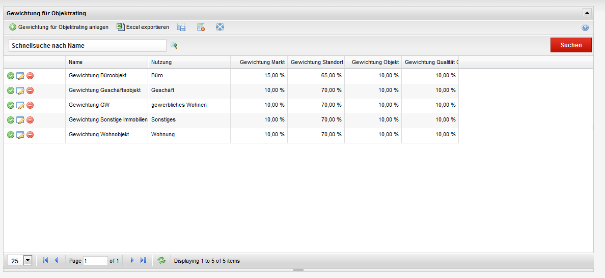605x278 pixels.
Task: Click the blue arrows fullscreen icon
Action: [x=220, y=27]
